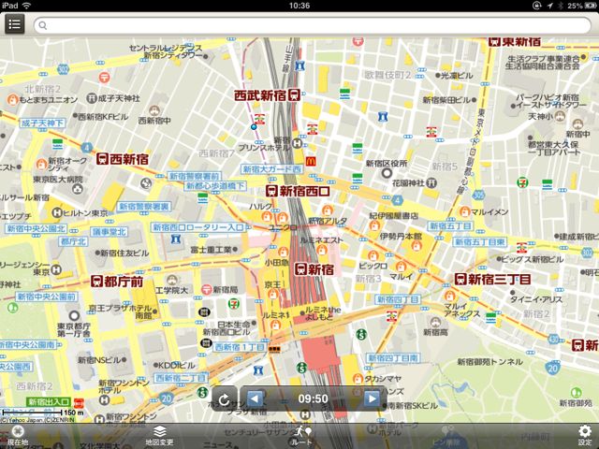This screenshot has width=599, height=449.
Task: Tap the ビックロ store icon
Action: tap(373, 255)
